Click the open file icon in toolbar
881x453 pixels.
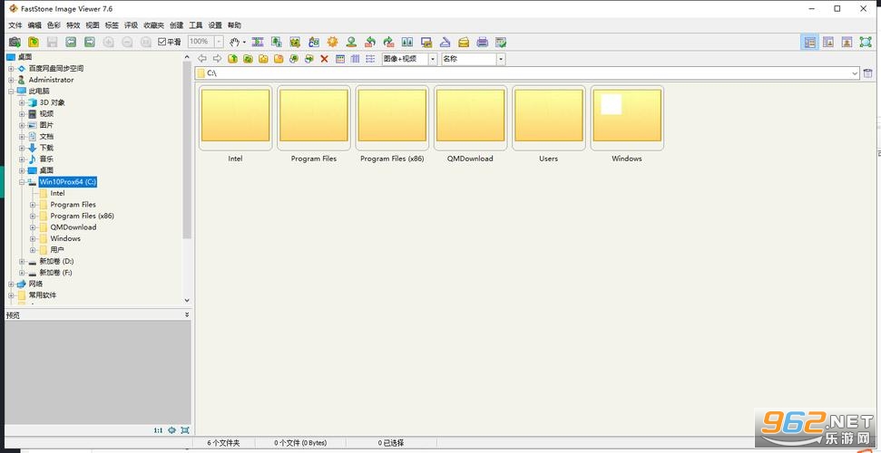[34, 42]
